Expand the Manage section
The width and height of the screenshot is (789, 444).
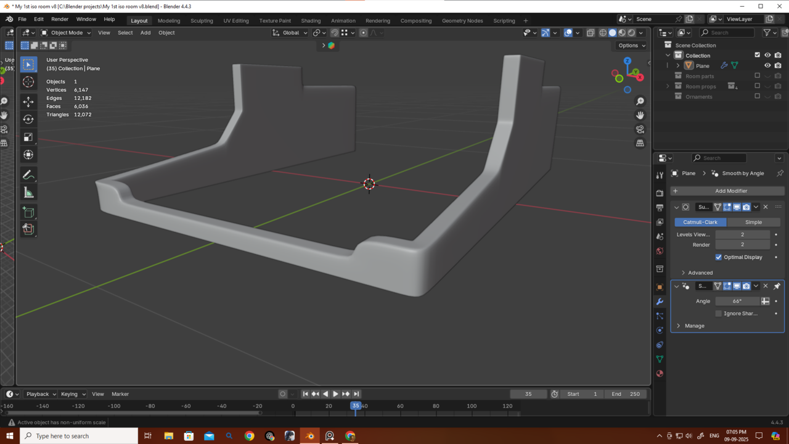[x=694, y=326]
